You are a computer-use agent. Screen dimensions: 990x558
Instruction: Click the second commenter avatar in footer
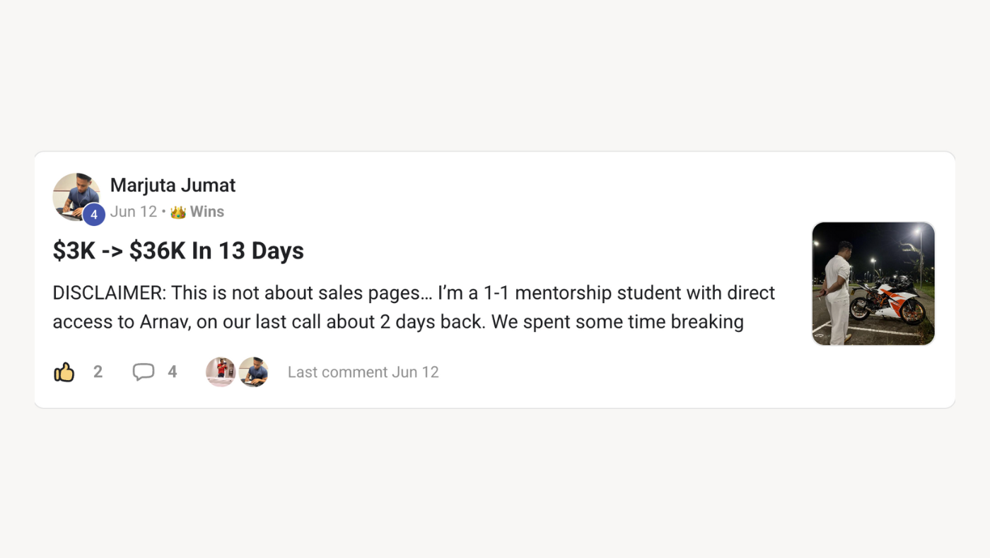[253, 372]
